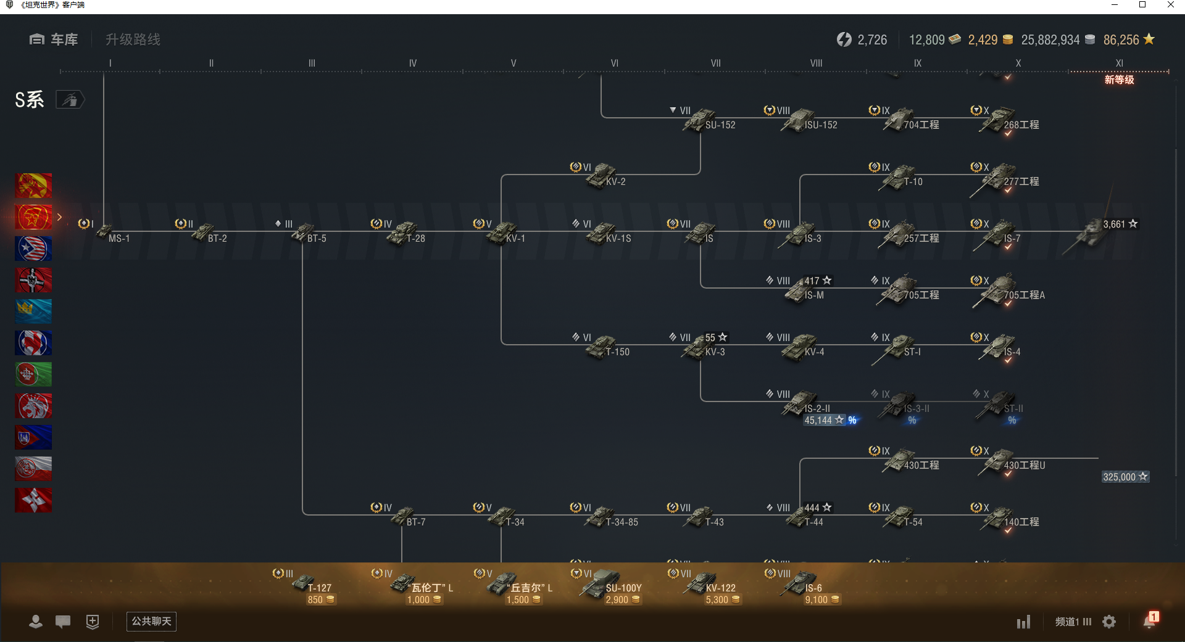Open the 车库 garage tab
1185x642 pixels.
54,39
